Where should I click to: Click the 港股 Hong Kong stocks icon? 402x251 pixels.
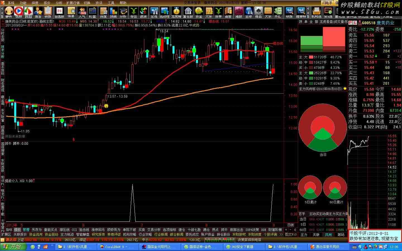239,12
